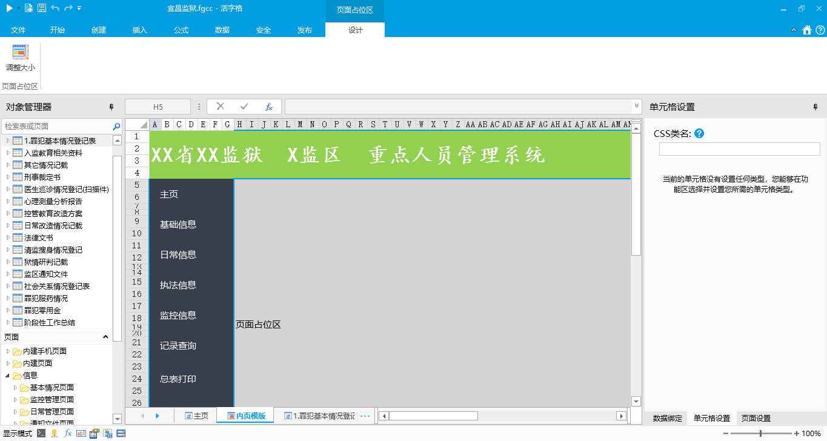Select 法律文书 table in the object tree
The width and height of the screenshot is (827, 441).
pos(38,237)
